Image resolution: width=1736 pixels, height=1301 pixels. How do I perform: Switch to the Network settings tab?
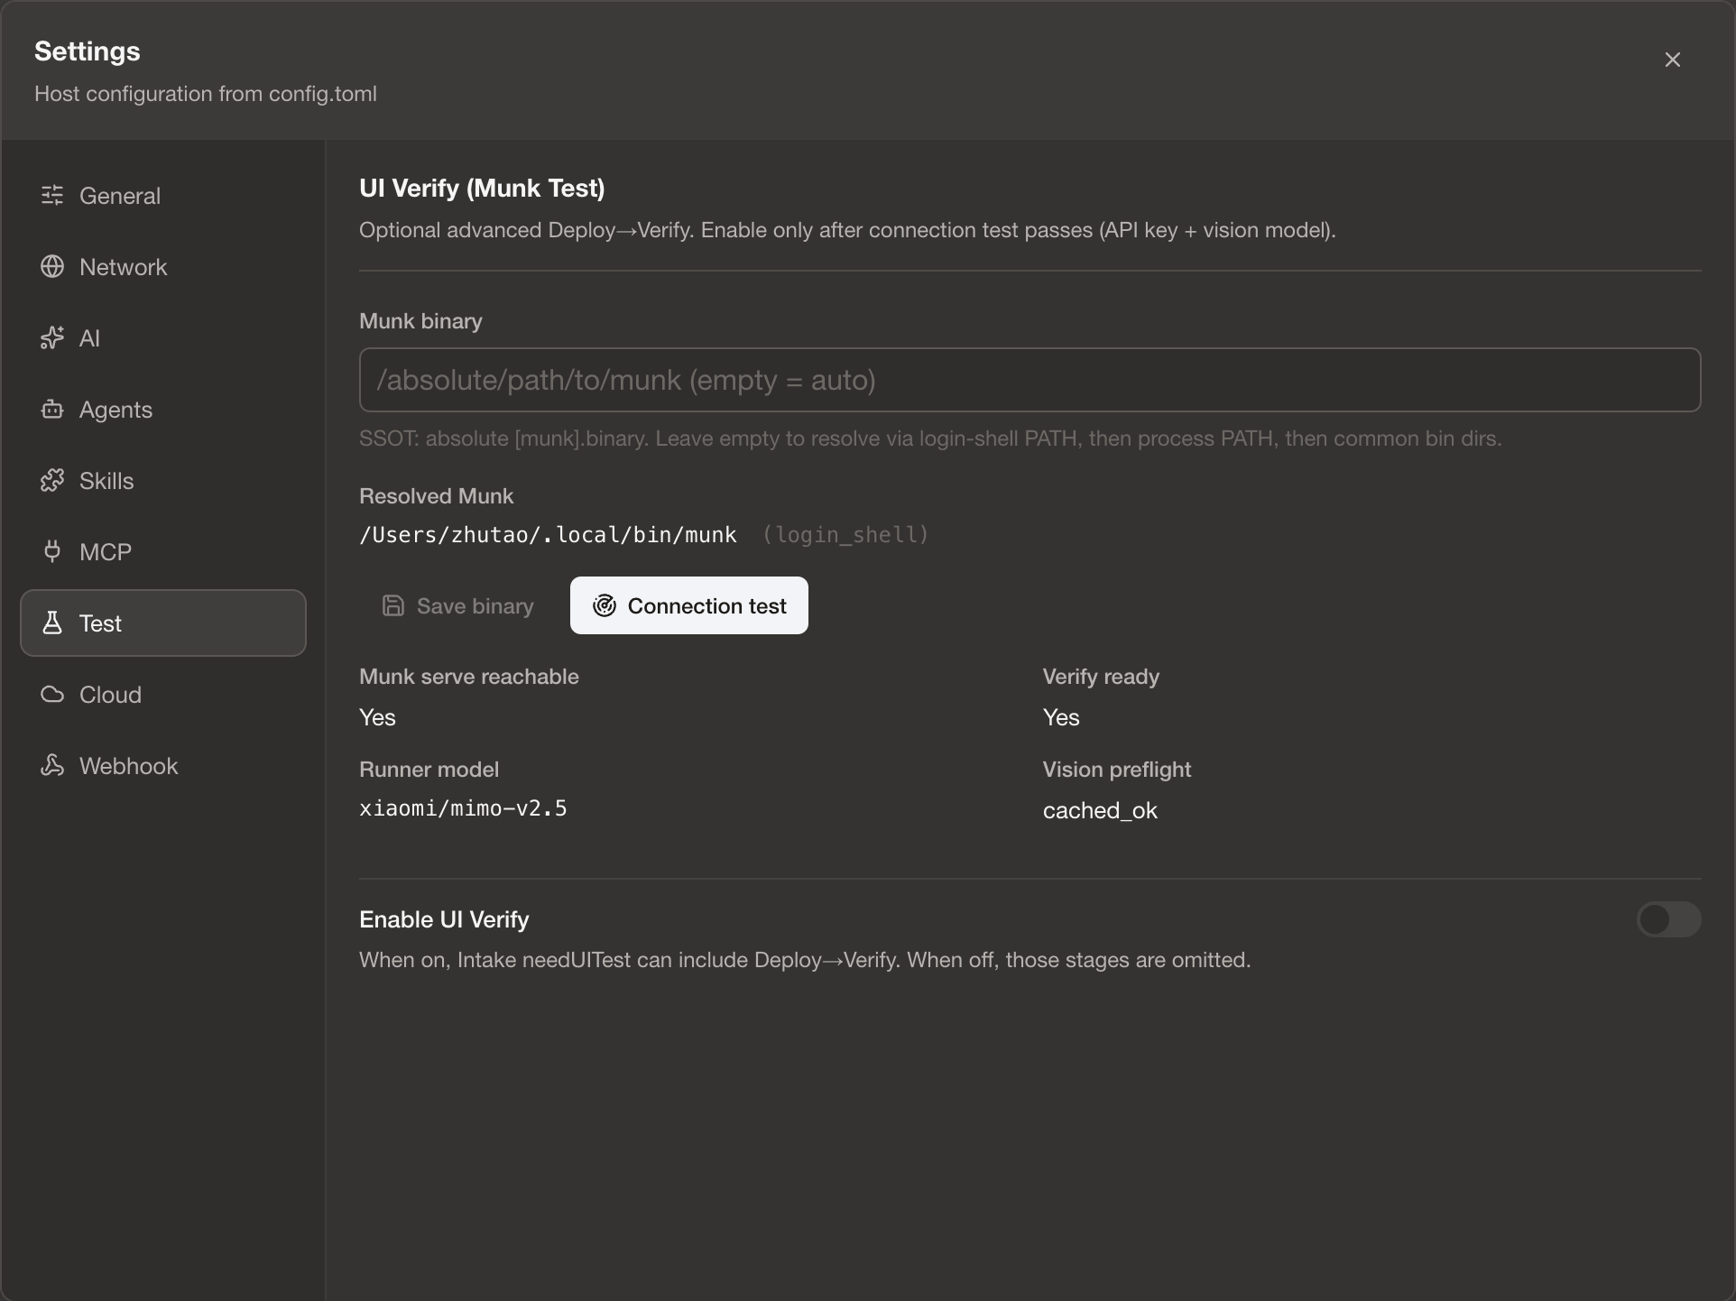click(163, 266)
